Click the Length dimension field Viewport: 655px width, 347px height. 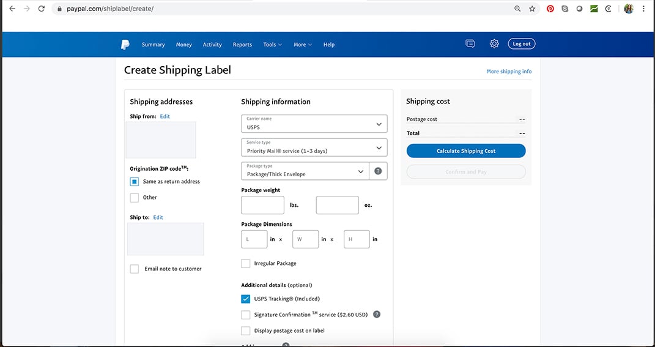click(x=254, y=239)
